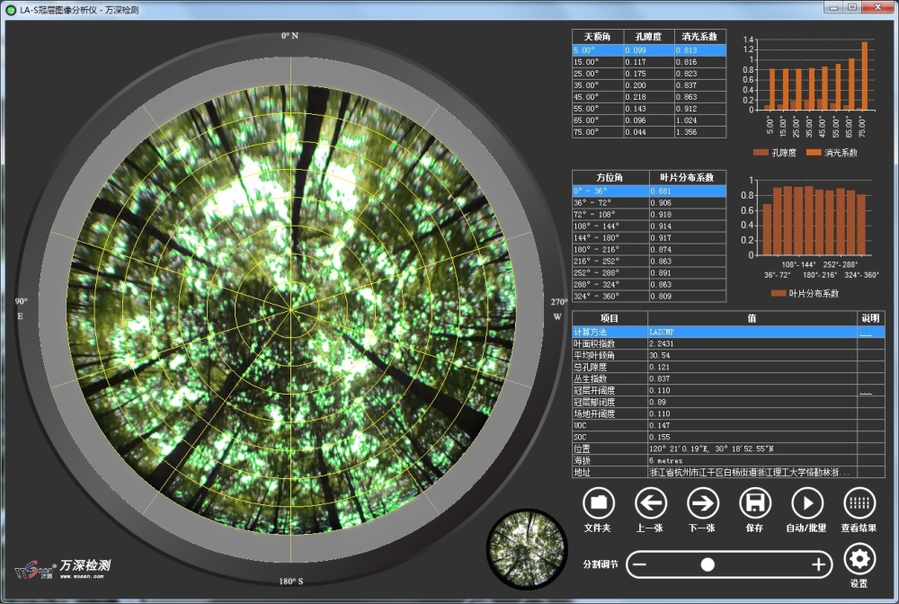This screenshot has width=899, height=604.
Task: Select the 75.00° zenith angle row
Action: (x=597, y=132)
